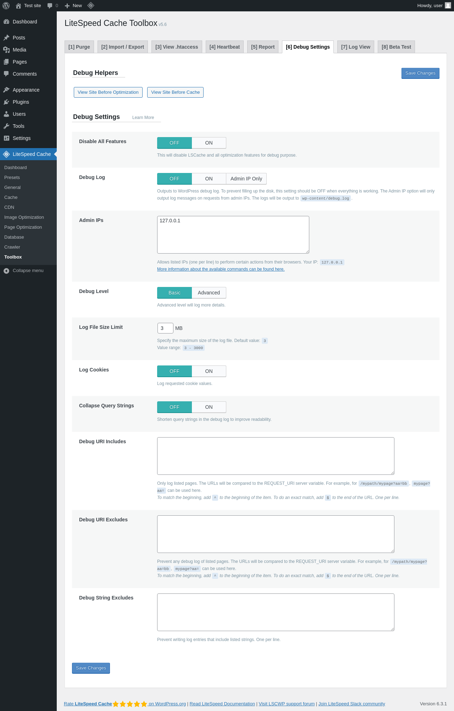Switch to the Log View tab

tap(356, 47)
